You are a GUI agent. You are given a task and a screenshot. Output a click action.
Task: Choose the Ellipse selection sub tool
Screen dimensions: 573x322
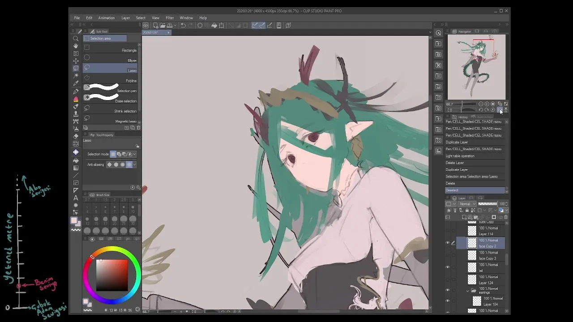pyautogui.click(x=110, y=59)
